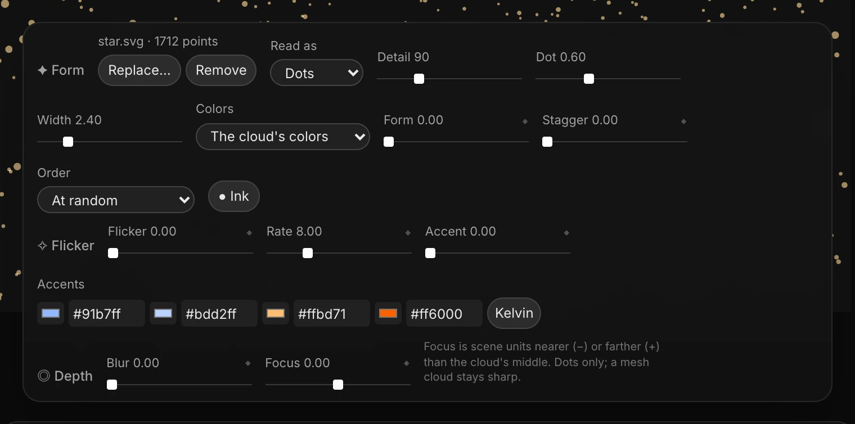Click the diamond marker beside Form 0.00

[525, 121]
